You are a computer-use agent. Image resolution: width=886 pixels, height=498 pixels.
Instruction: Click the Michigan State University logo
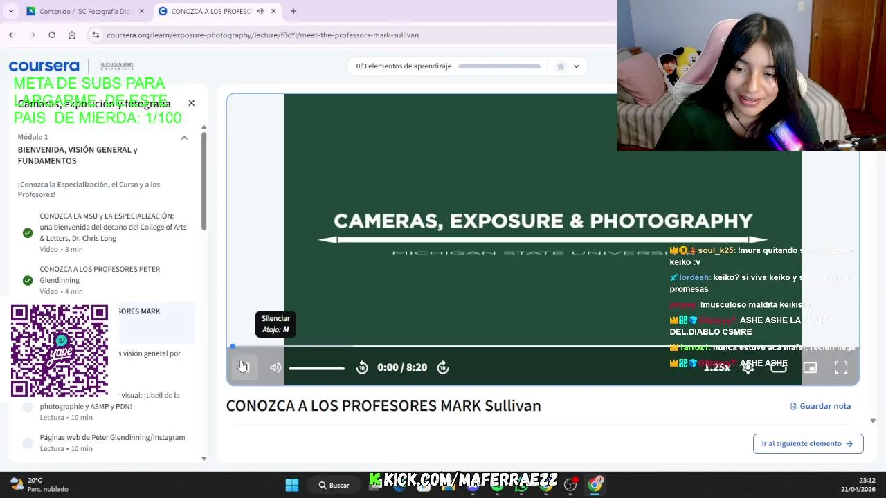(x=117, y=66)
